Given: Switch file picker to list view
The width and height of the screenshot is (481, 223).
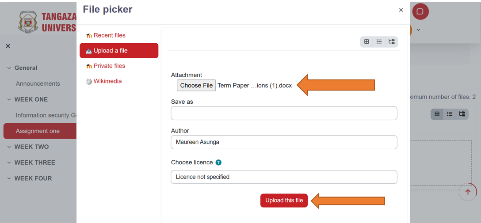Looking at the screenshot, I should pos(379,42).
